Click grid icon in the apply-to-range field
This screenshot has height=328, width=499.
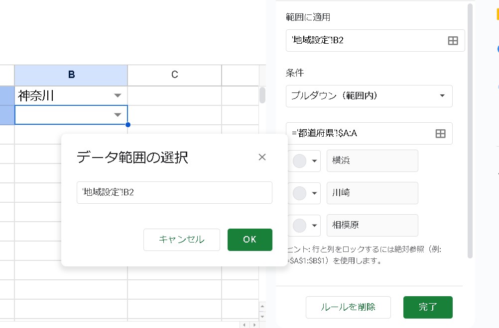pos(453,41)
